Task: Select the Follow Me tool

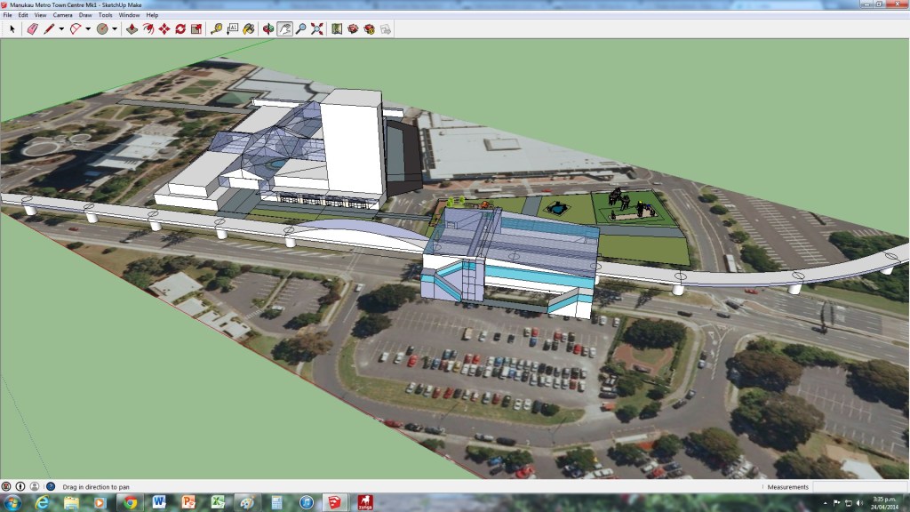Action: [x=148, y=28]
